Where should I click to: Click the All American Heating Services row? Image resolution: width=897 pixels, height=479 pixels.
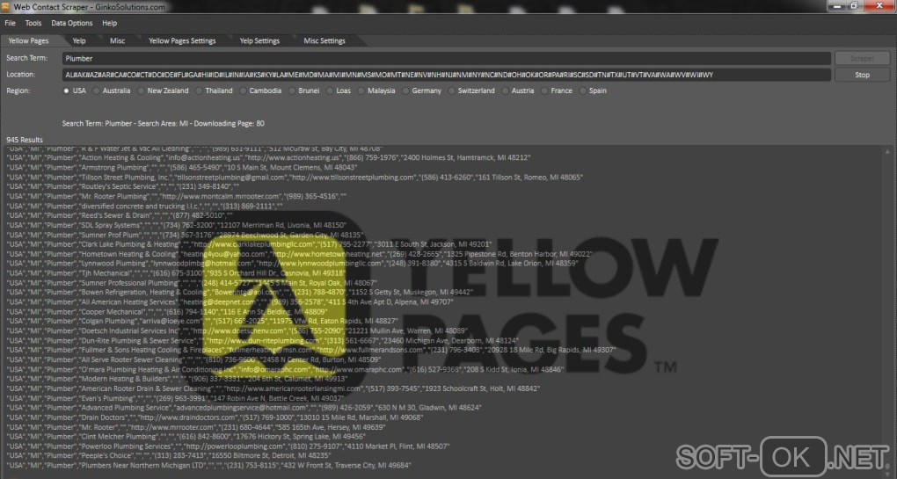[230, 301]
